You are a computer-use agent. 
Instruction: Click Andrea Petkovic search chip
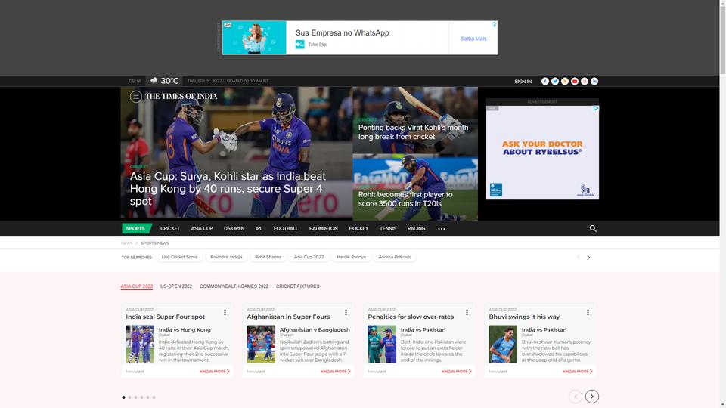[x=395, y=257]
